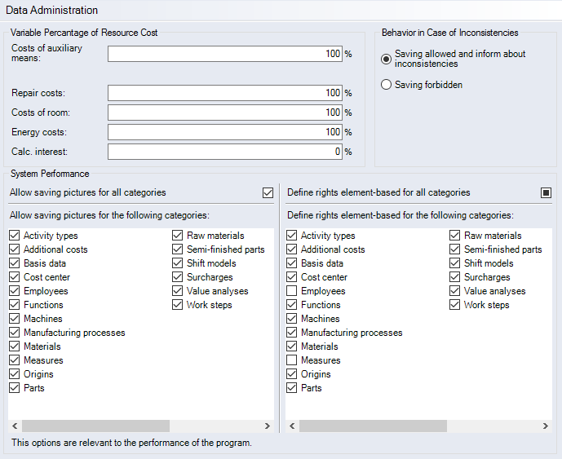Uncheck Parts in saving pictures list
Viewport: 562px width, 459px height.
15,388
